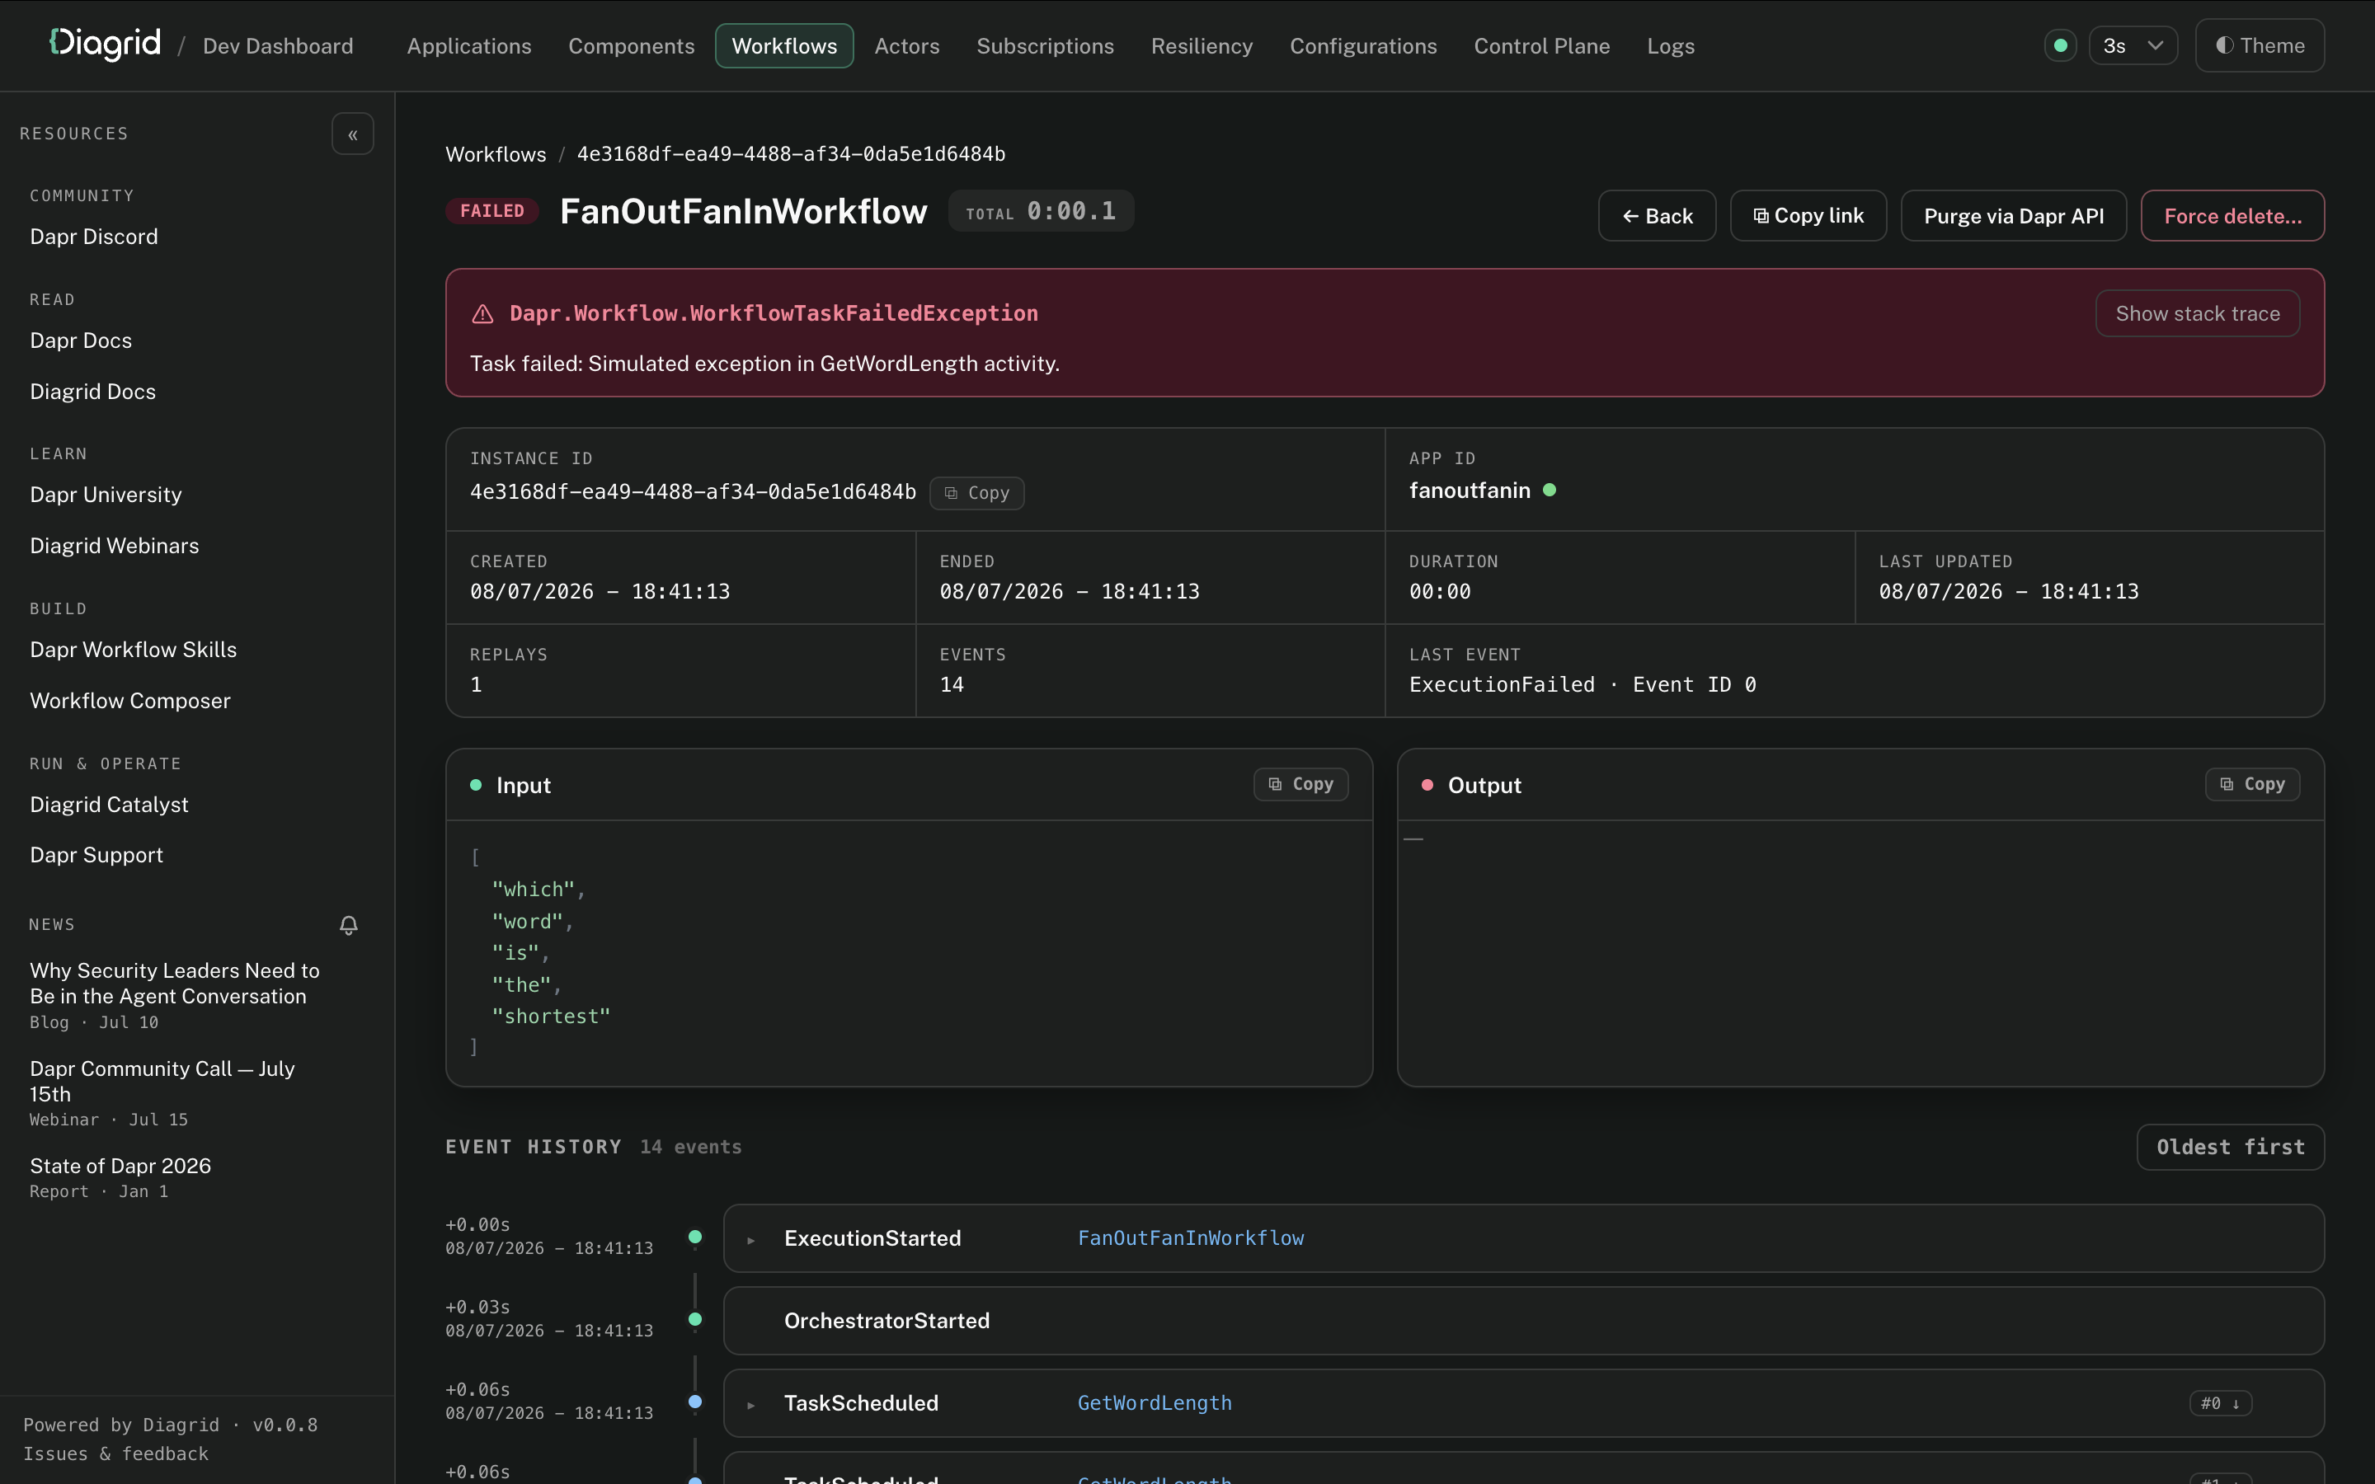Go Back to workflows list
2375x1484 pixels.
click(x=1657, y=216)
